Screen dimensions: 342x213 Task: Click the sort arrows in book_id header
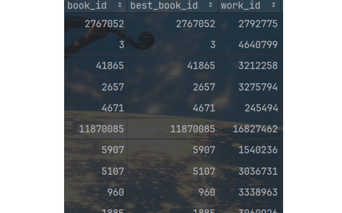pos(120,6)
